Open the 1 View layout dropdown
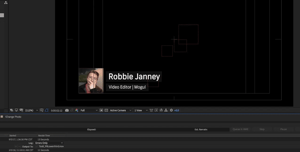This screenshot has height=152, width=300. point(141,110)
